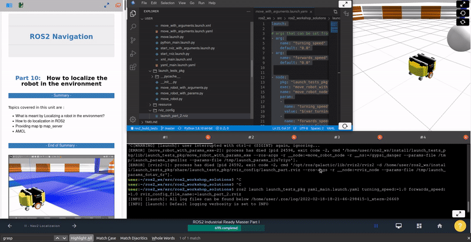Open the View menu

[182, 3]
